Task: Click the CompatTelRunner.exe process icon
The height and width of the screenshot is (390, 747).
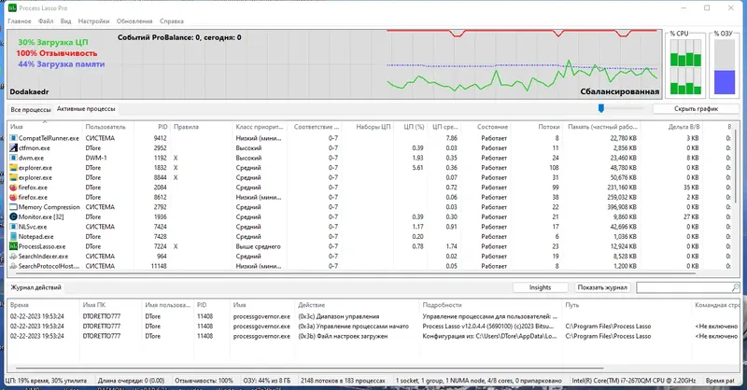Action: pyautogui.click(x=13, y=138)
